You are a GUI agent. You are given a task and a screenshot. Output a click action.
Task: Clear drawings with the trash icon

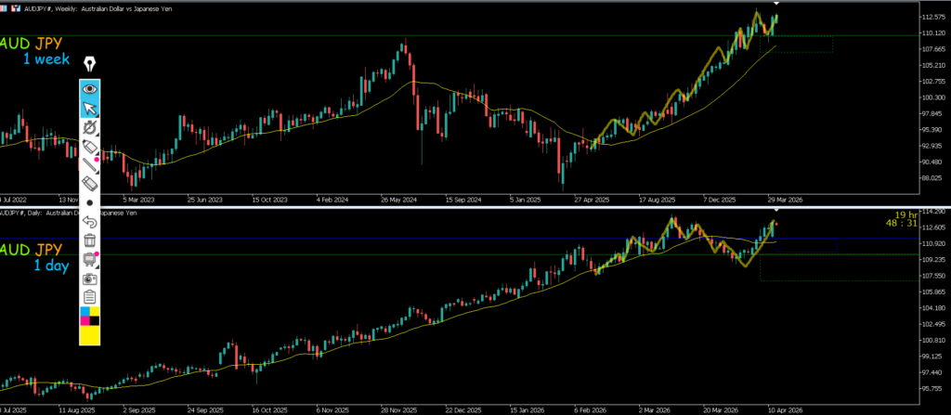[90, 240]
